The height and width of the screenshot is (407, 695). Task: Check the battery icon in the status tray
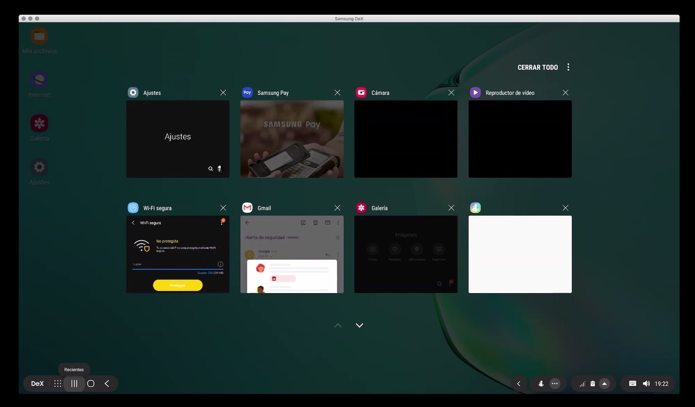pyautogui.click(x=593, y=383)
